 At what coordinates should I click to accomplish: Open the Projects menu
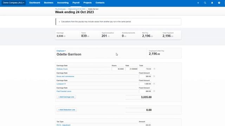pyautogui.click(x=88, y=3)
